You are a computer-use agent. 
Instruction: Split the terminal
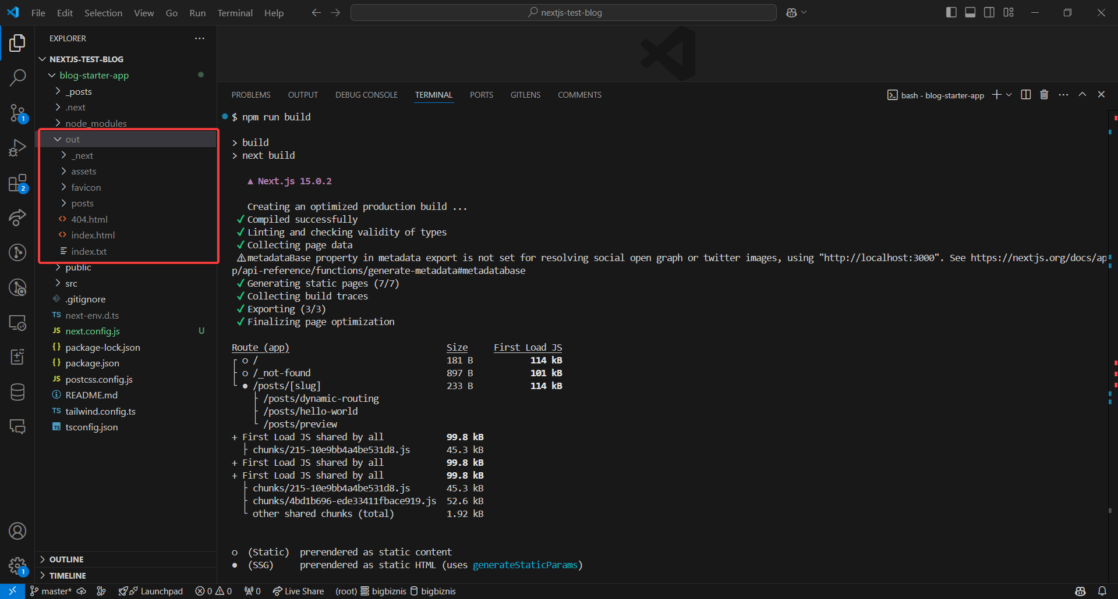click(1026, 94)
